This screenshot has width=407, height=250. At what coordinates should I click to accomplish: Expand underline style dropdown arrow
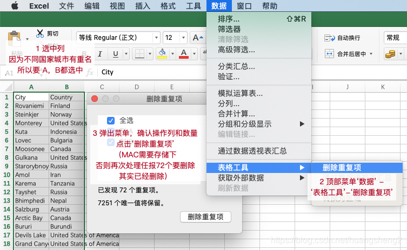126,54
